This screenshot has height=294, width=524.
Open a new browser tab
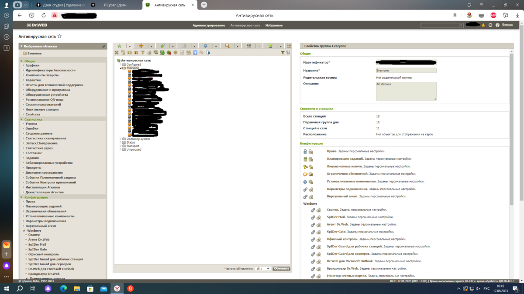coord(204,5)
